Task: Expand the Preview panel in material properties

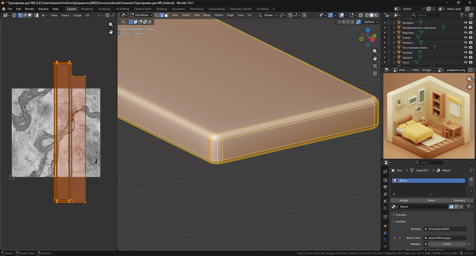Action: click(401, 215)
